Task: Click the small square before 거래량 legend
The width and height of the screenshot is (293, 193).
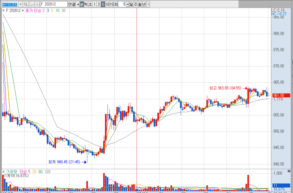Action: click(x=4, y=171)
